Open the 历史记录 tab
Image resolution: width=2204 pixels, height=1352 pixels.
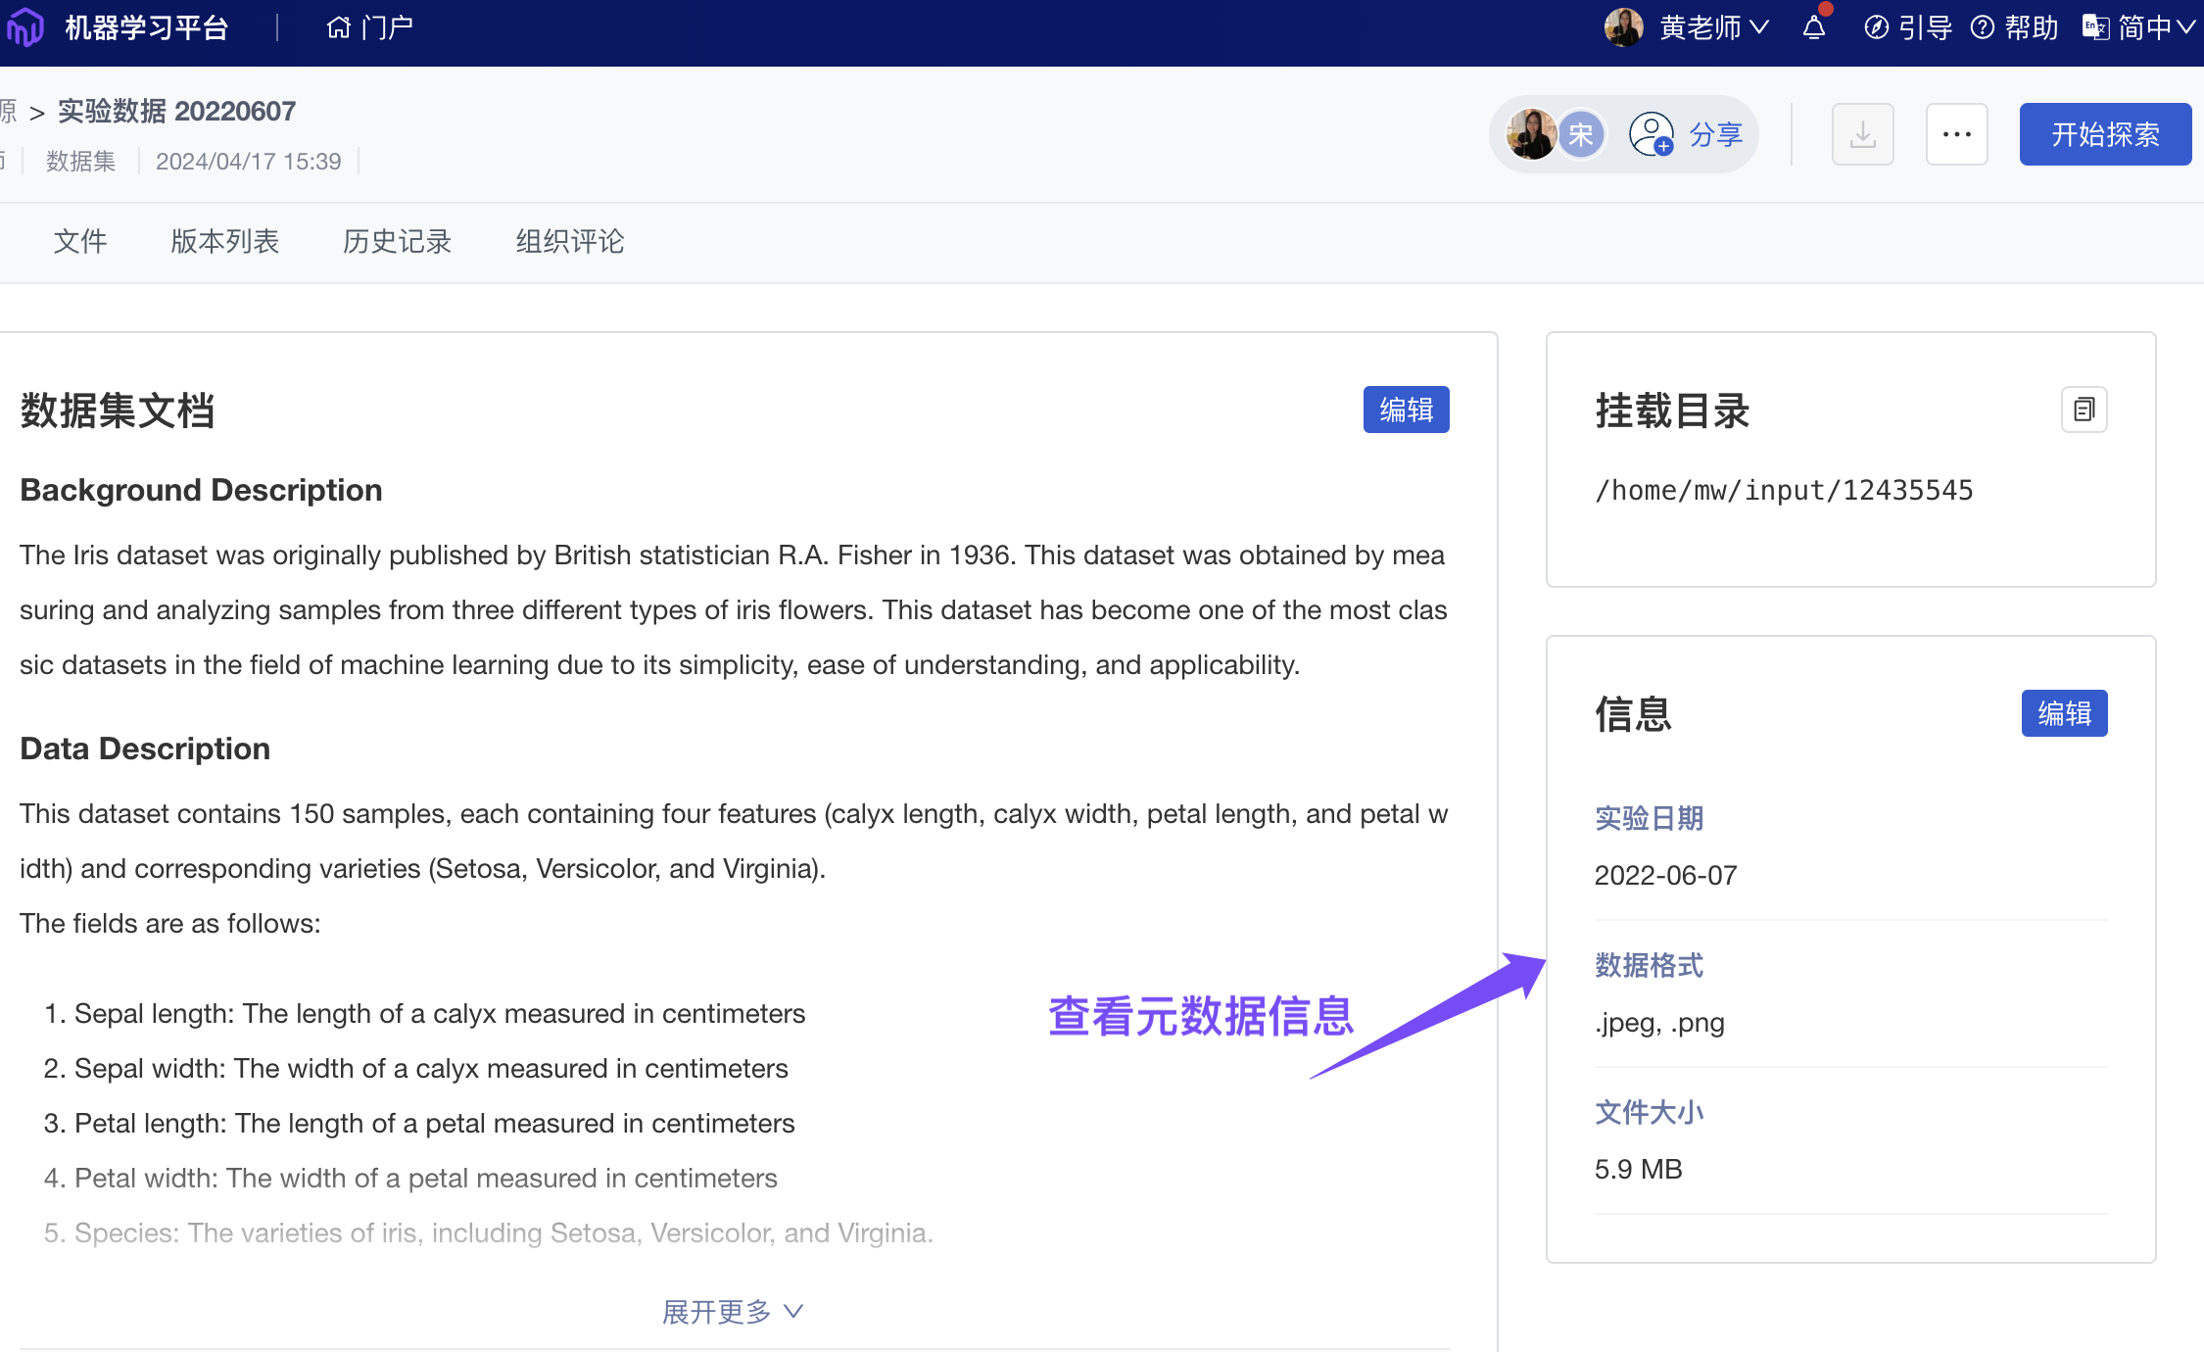[x=397, y=241]
